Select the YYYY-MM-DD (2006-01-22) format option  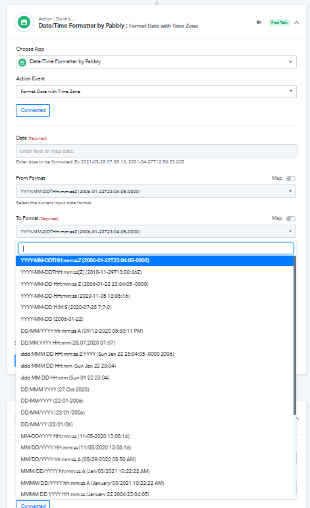pos(52,319)
